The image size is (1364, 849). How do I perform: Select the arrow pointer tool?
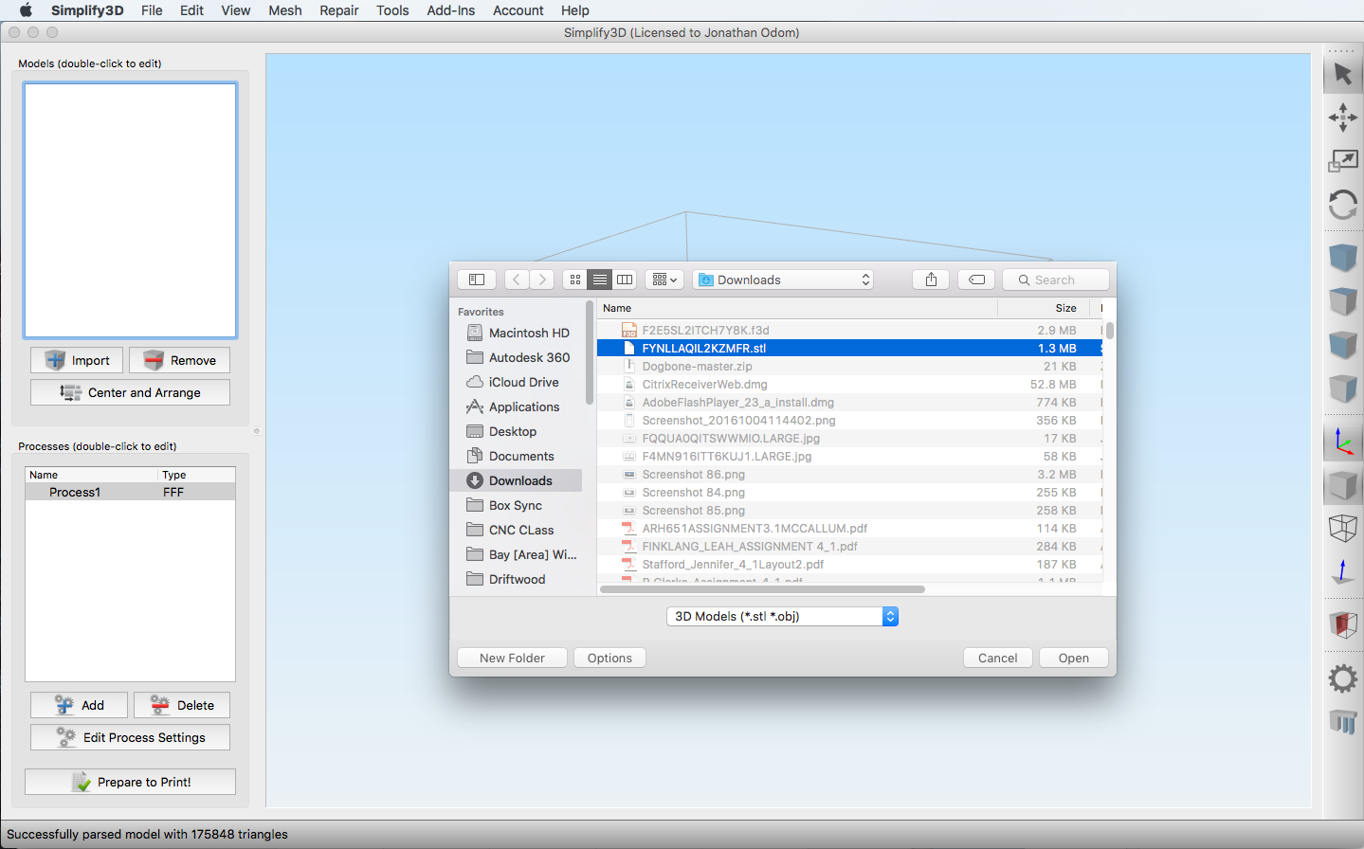1342,74
